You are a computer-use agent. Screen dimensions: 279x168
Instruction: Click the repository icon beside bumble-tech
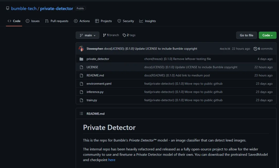point(8,8)
